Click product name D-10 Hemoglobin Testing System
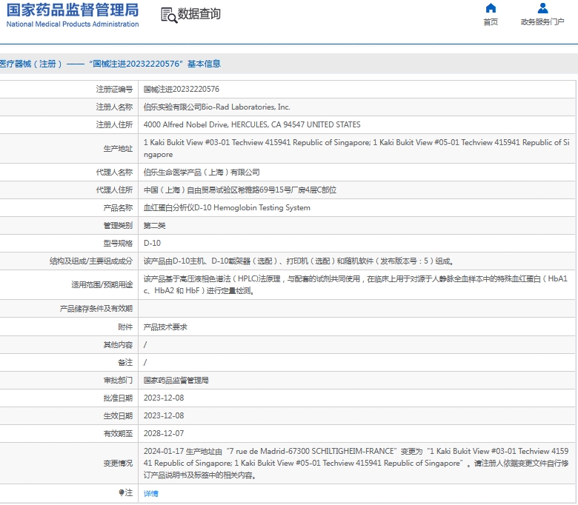578x505 pixels. click(x=227, y=208)
